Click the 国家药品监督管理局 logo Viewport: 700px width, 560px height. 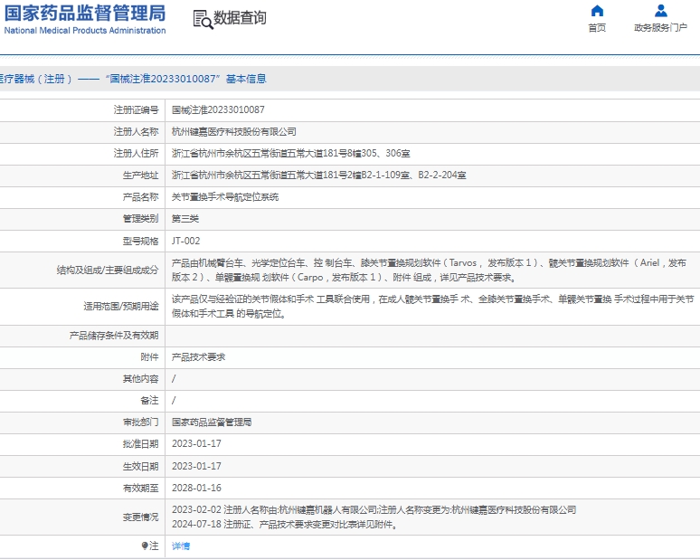coord(85,19)
